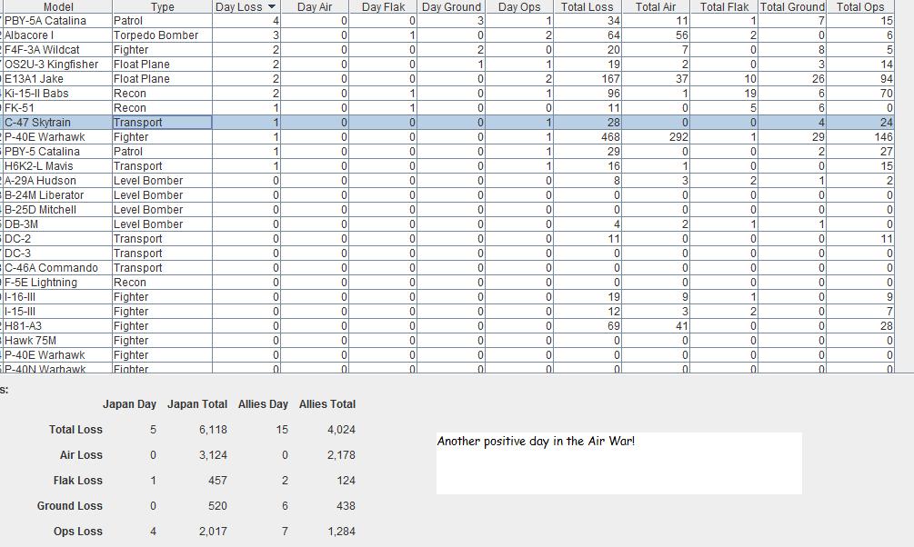This screenshot has height=547, width=914.
Task: Click the highlighted C-47 Skytrain Transport cell
Action: (x=162, y=123)
